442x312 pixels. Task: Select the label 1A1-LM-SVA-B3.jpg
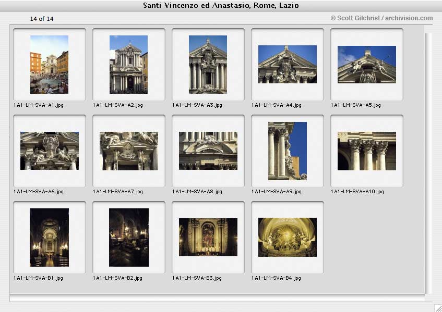[x=197, y=278]
